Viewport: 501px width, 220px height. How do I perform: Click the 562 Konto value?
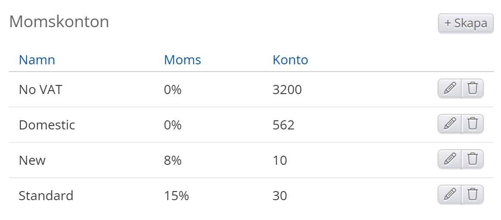[x=283, y=125]
